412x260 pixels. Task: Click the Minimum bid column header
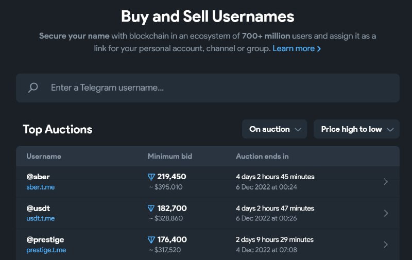tap(170, 156)
